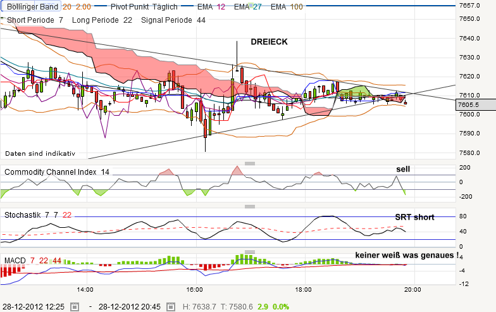Click the start date 28-12-2012 12:25

(34, 306)
